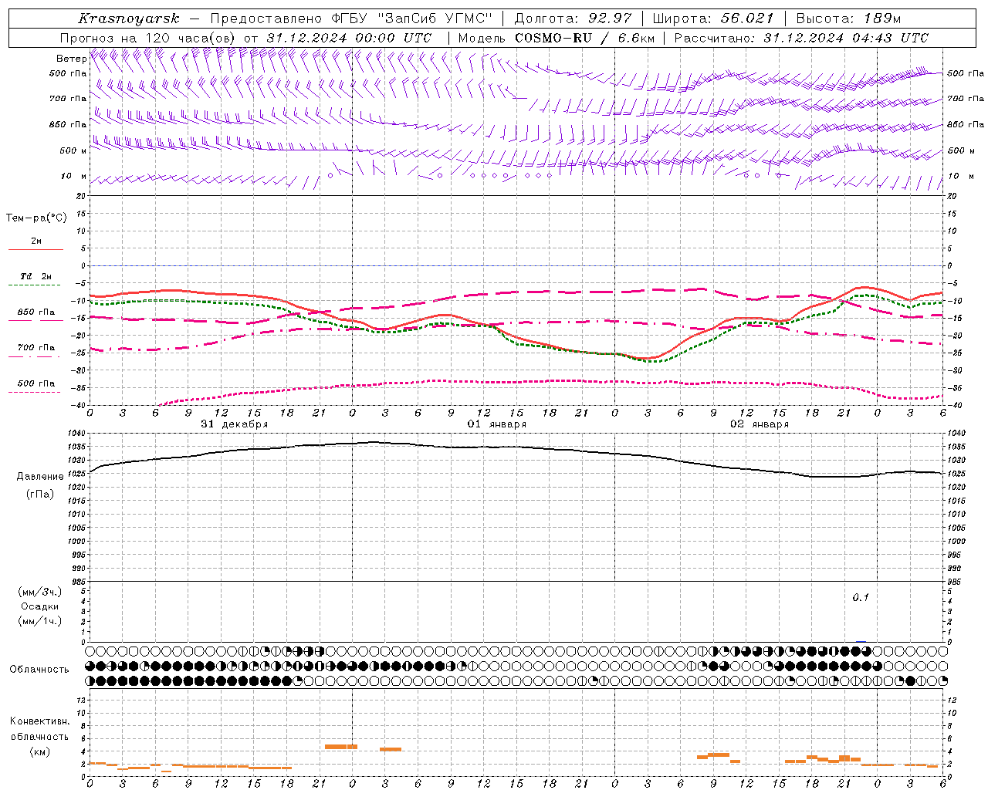Click the '02 января' date label
This screenshot has height=790, width=988.
[760, 424]
